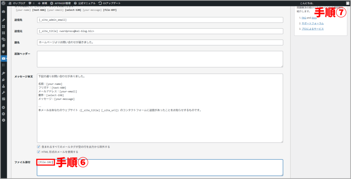351x179 pixels.
Task: Open the サポートフォーラム link
Action: [x=313, y=23]
